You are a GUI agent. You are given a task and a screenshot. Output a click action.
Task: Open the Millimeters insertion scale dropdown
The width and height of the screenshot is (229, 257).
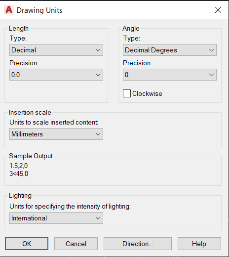coord(56,134)
